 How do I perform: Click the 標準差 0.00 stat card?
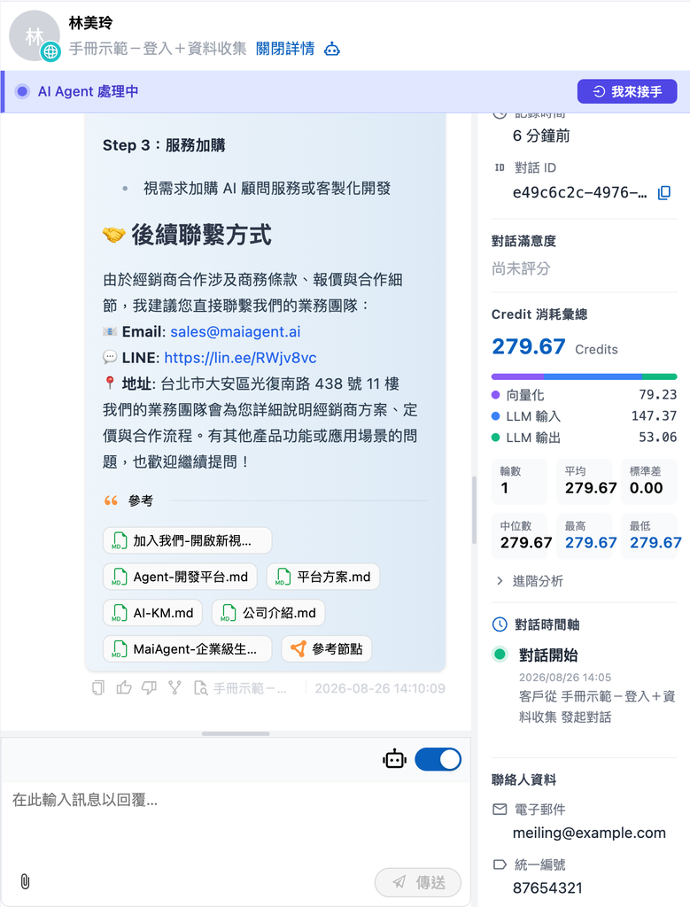(x=649, y=482)
